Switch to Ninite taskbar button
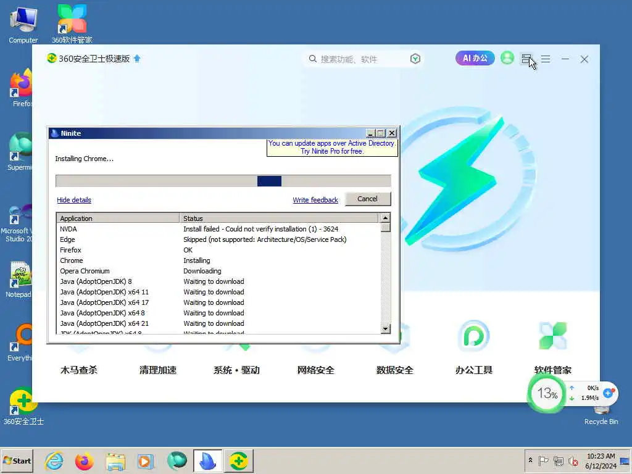Image resolution: width=632 pixels, height=474 pixels. click(x=207, y=460)
